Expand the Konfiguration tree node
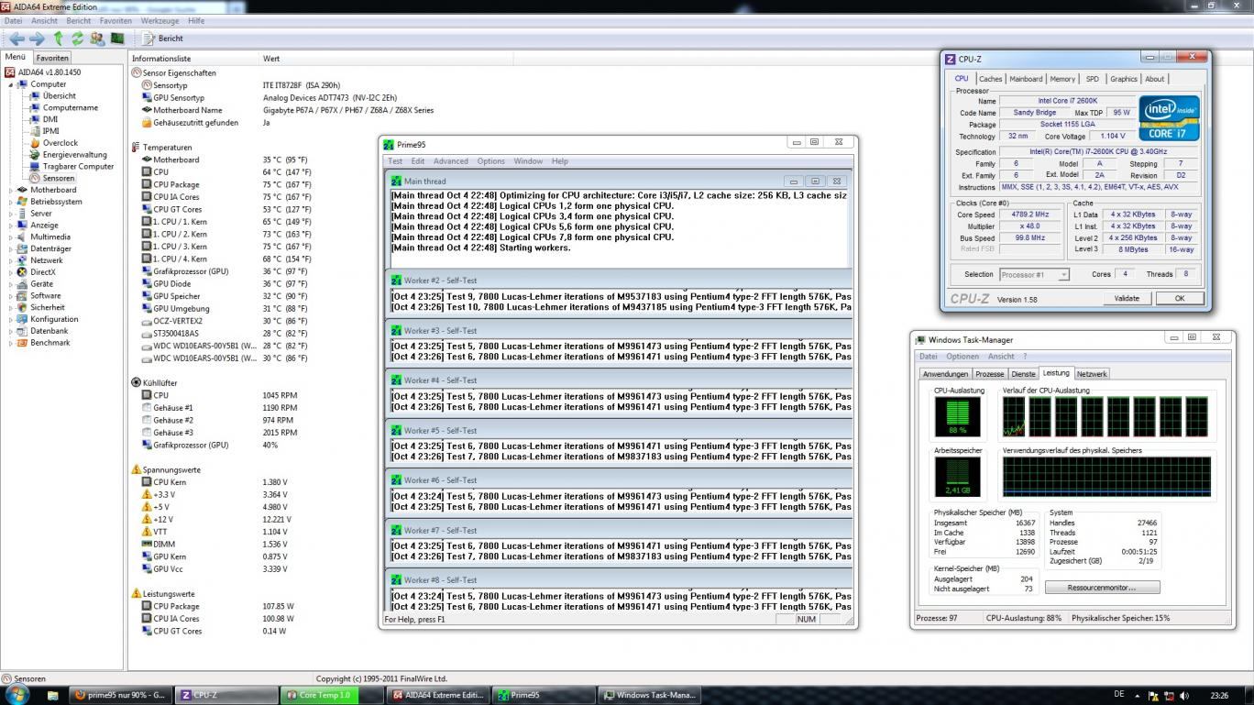 pyautogui.click(x=12, y=319)
